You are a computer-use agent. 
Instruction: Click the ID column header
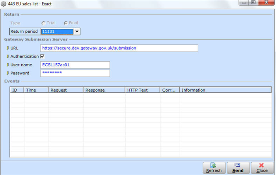(17, 90)
